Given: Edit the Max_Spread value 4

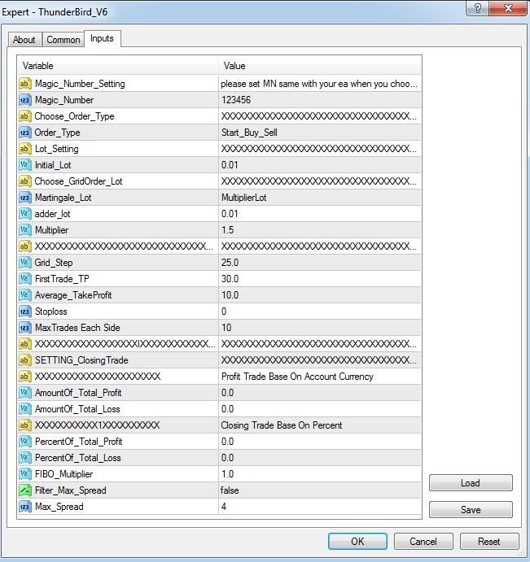Looking at the screenshot, I should (x=320, y=507).
